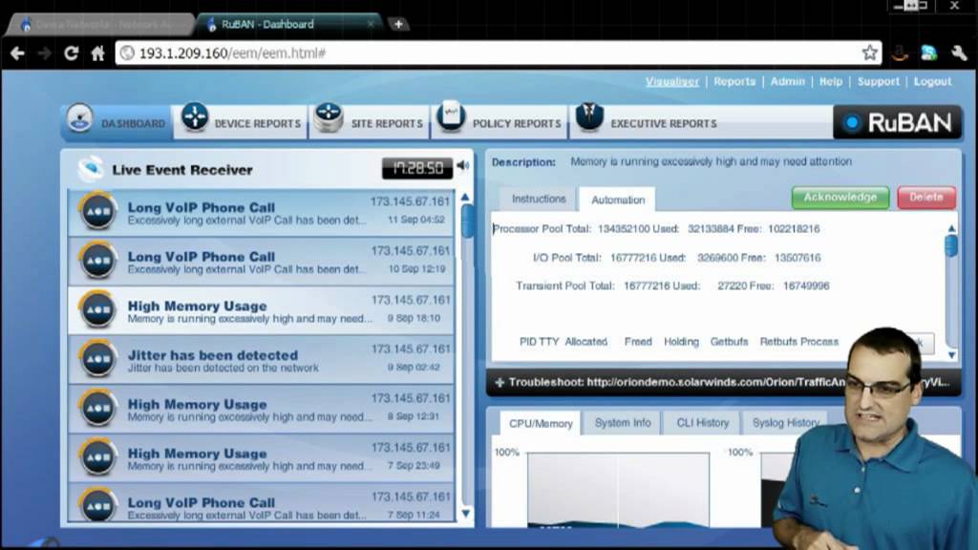Image resolution: width=978 pixels, height=550 pixels.
Task: Select High Memory Usage event of 9 Sep 18:10
Action: click(262, 310)
